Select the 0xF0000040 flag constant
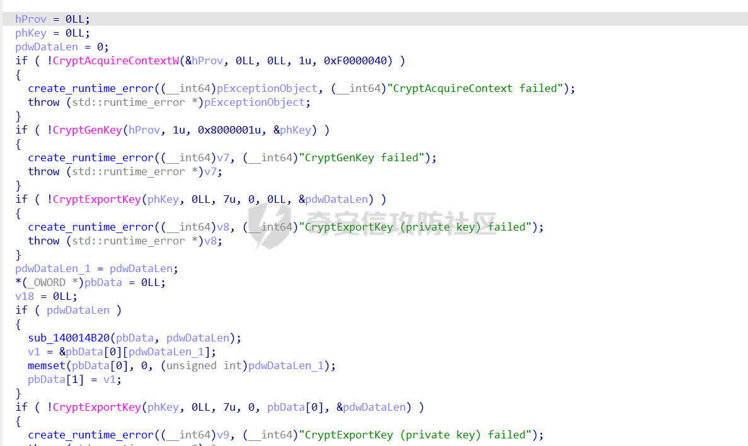 click(358, 60)
